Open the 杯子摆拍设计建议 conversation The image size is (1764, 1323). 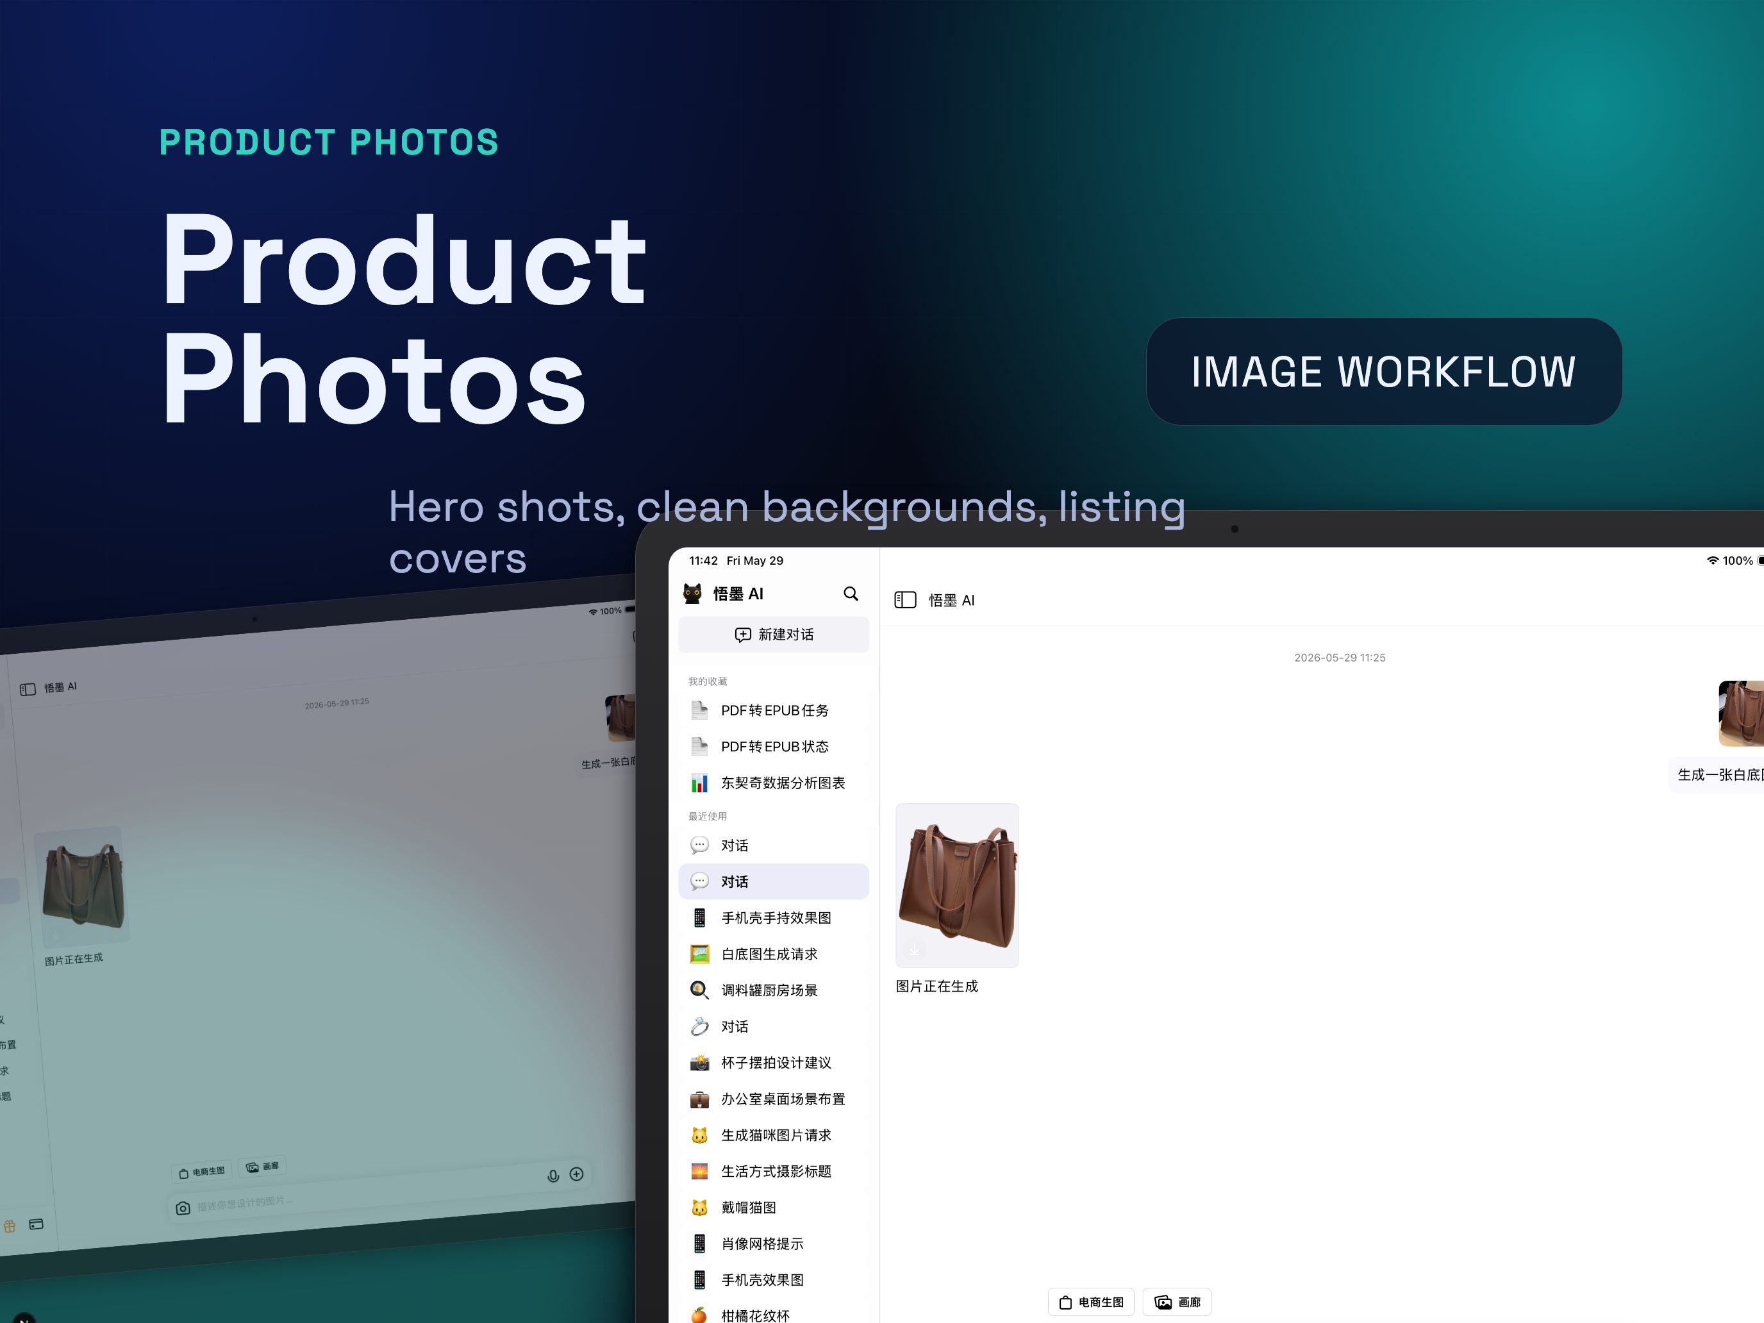pos(774,1063)
